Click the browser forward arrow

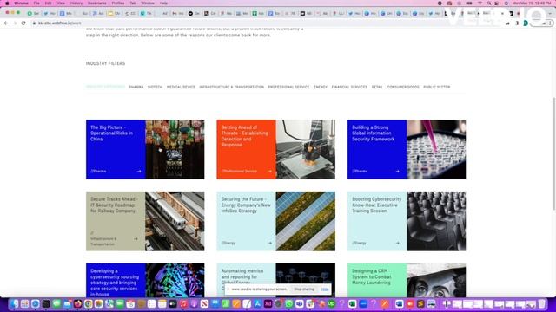pos(15,23)
